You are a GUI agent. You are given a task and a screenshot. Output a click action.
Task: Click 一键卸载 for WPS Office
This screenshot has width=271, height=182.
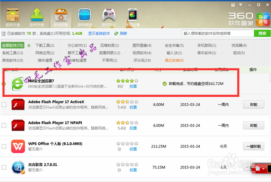(x=253, y=146)
